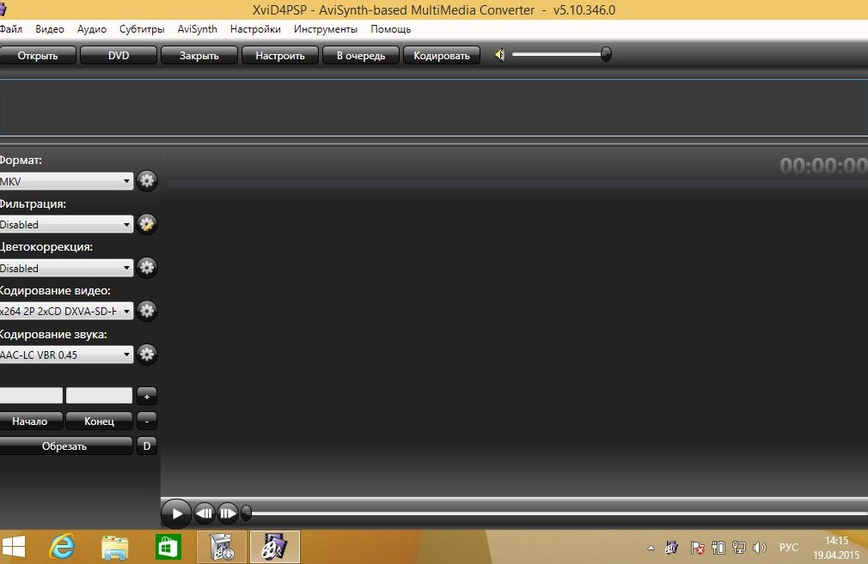Open File Explorer from the taskbar
Screen dimensions: 868x564
tap(114, 548)
